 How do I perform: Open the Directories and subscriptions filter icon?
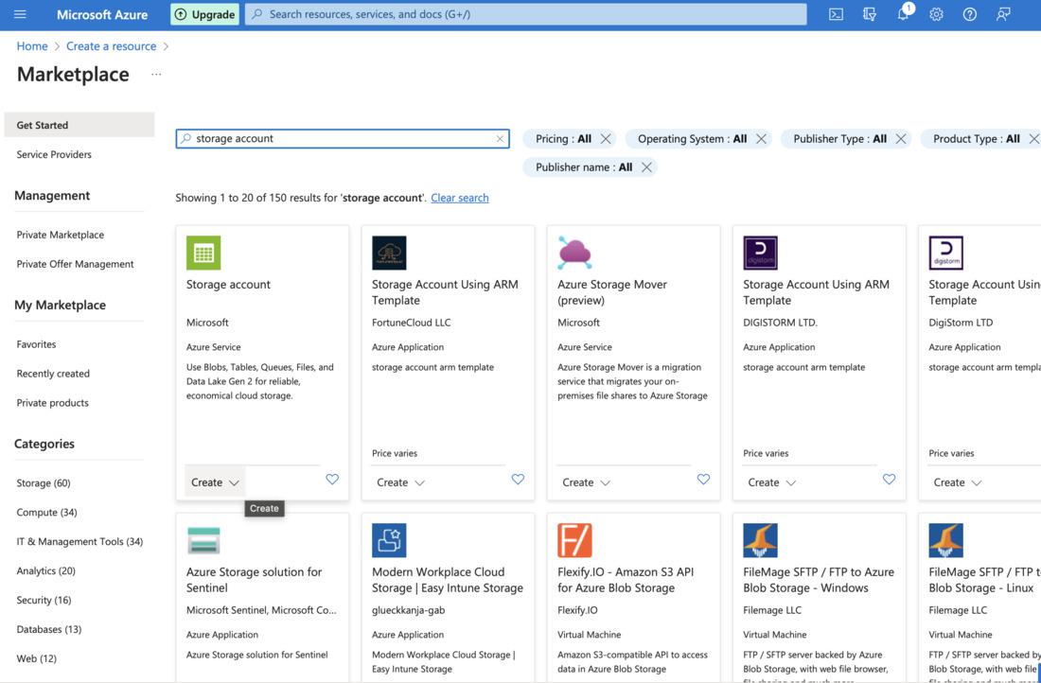point(870,14)
